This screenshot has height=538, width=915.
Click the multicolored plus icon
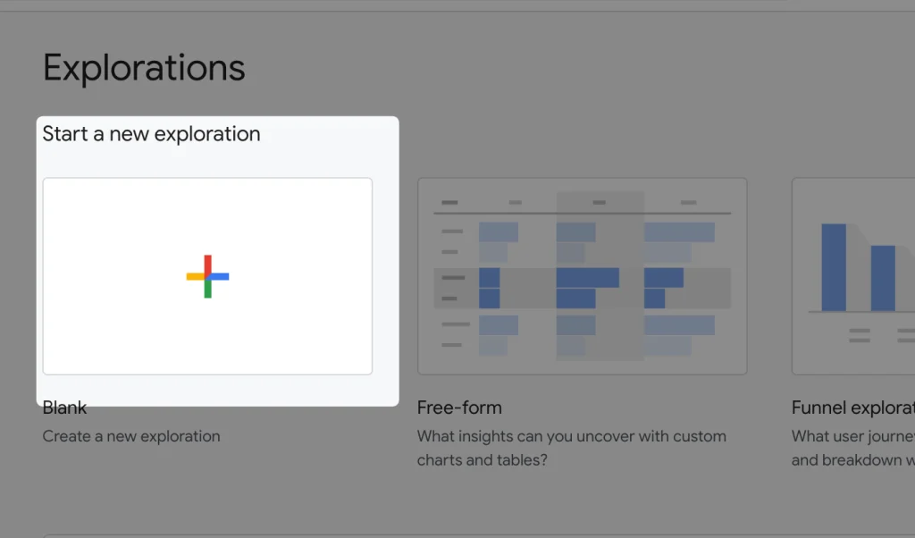tap(207, 275)
